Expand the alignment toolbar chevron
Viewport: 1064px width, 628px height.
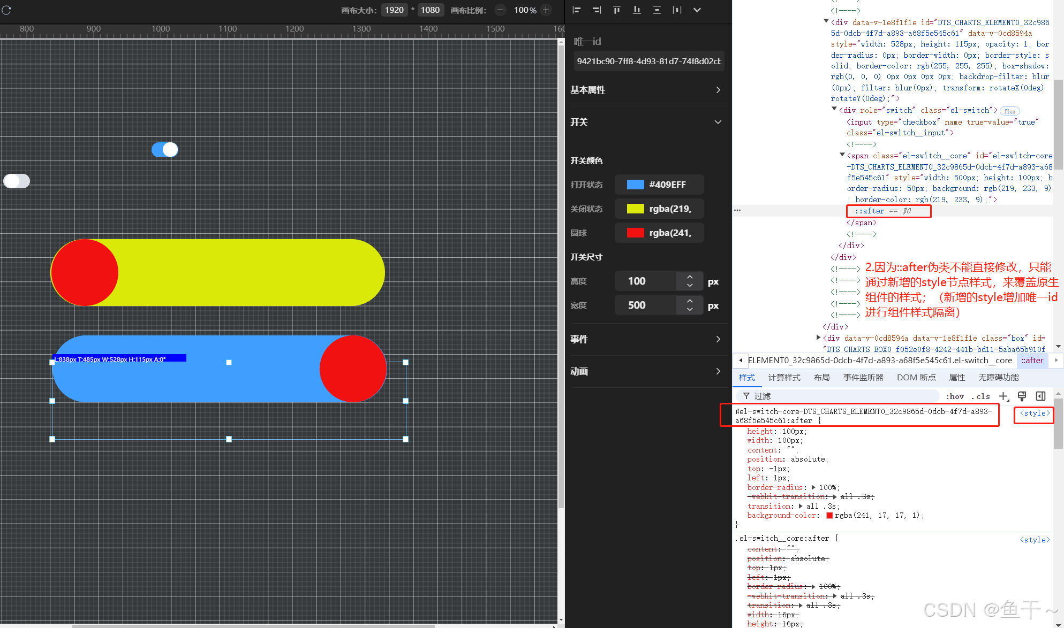click(697, 10)
